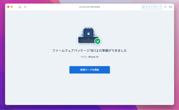Click the Apple logo on the chip
179x110 pixels.
pos(88,34)
